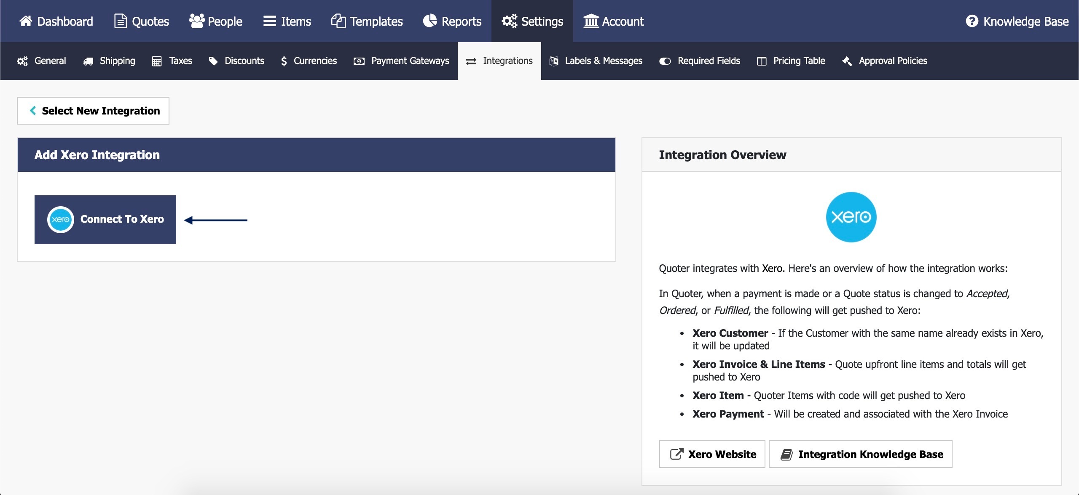Click the large Xero logo in overview
The image size is (1079, 495).
(851, 217)
